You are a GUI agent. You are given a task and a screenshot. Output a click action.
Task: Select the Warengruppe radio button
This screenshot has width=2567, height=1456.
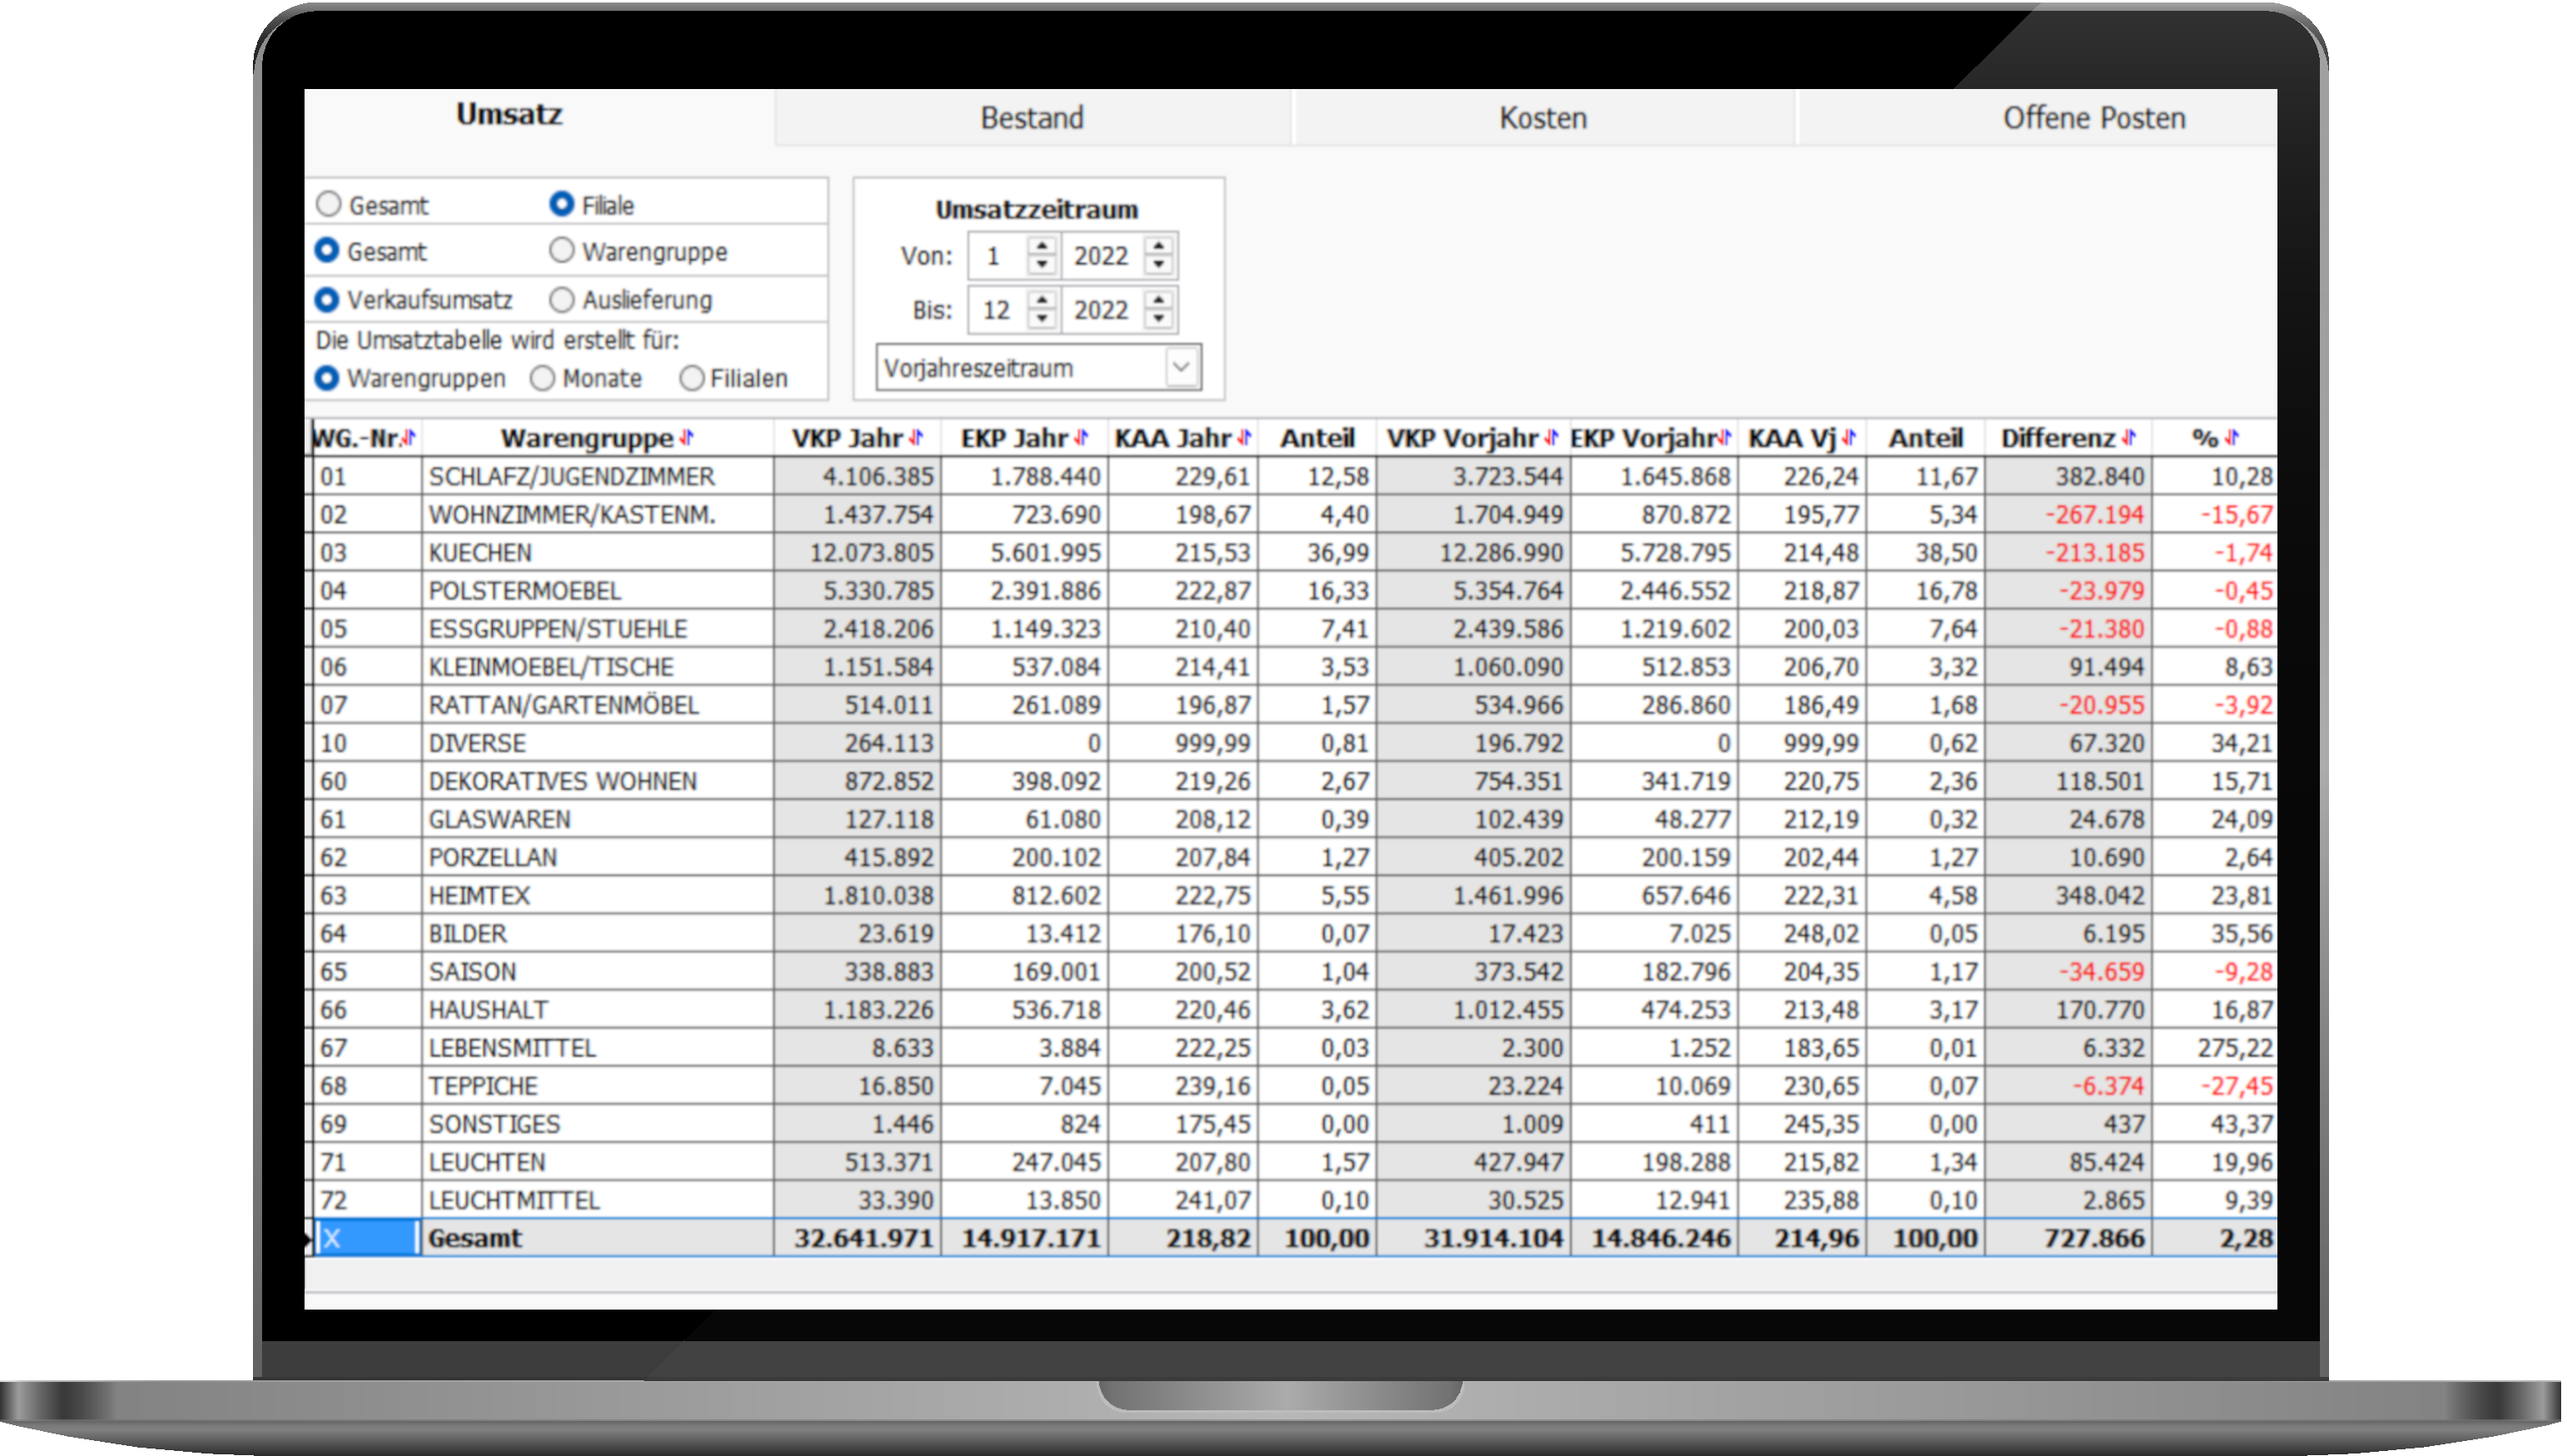tap(561, 251)
